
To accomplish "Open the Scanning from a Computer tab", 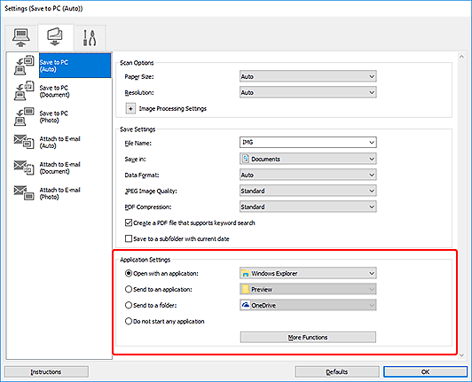I will point(21,37).
